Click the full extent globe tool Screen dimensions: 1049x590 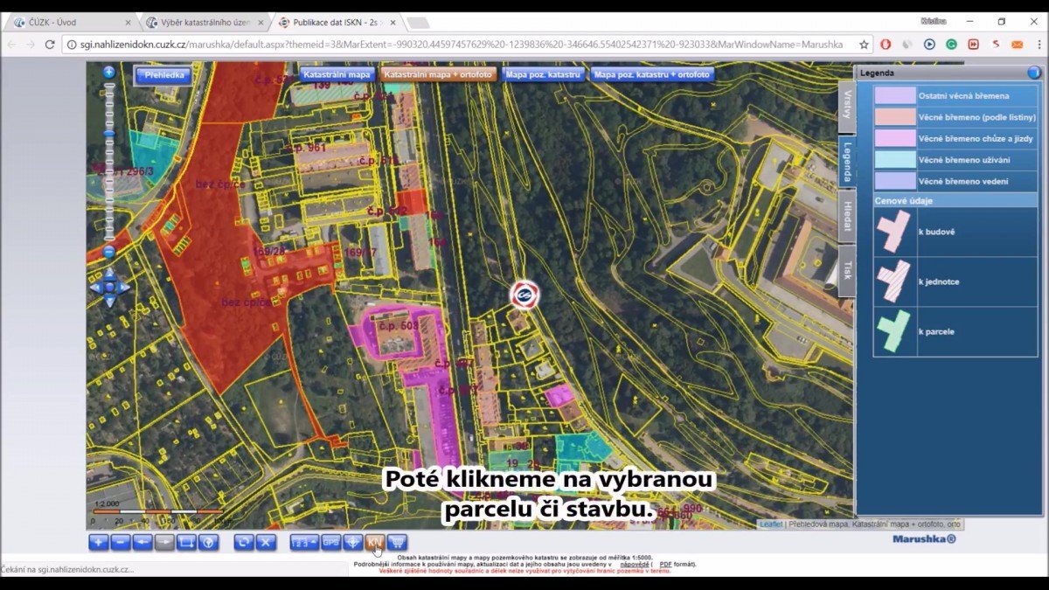coord(208,542)
